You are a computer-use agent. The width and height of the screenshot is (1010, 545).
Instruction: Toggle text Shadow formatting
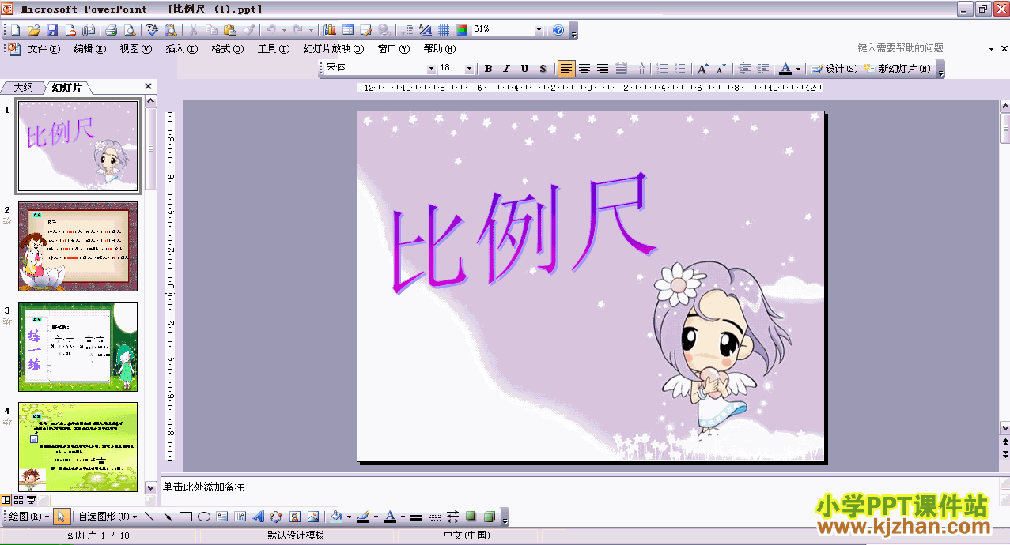[543, 69]
